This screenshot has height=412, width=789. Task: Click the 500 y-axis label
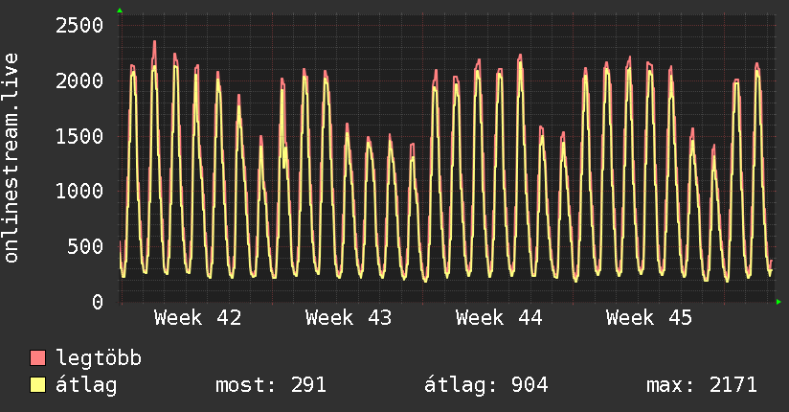click(85, 246)
